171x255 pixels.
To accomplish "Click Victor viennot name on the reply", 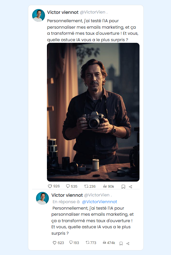I will coord(67,195).
